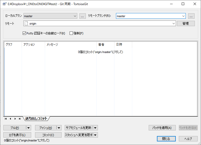Screen dimensions: 201x145
Task: Click the 著者 column header
Action: click(x=105, y=45)
